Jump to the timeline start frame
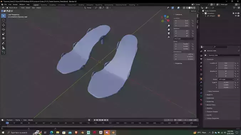Screen dimensions: 241x135 [x=95, y=120]
